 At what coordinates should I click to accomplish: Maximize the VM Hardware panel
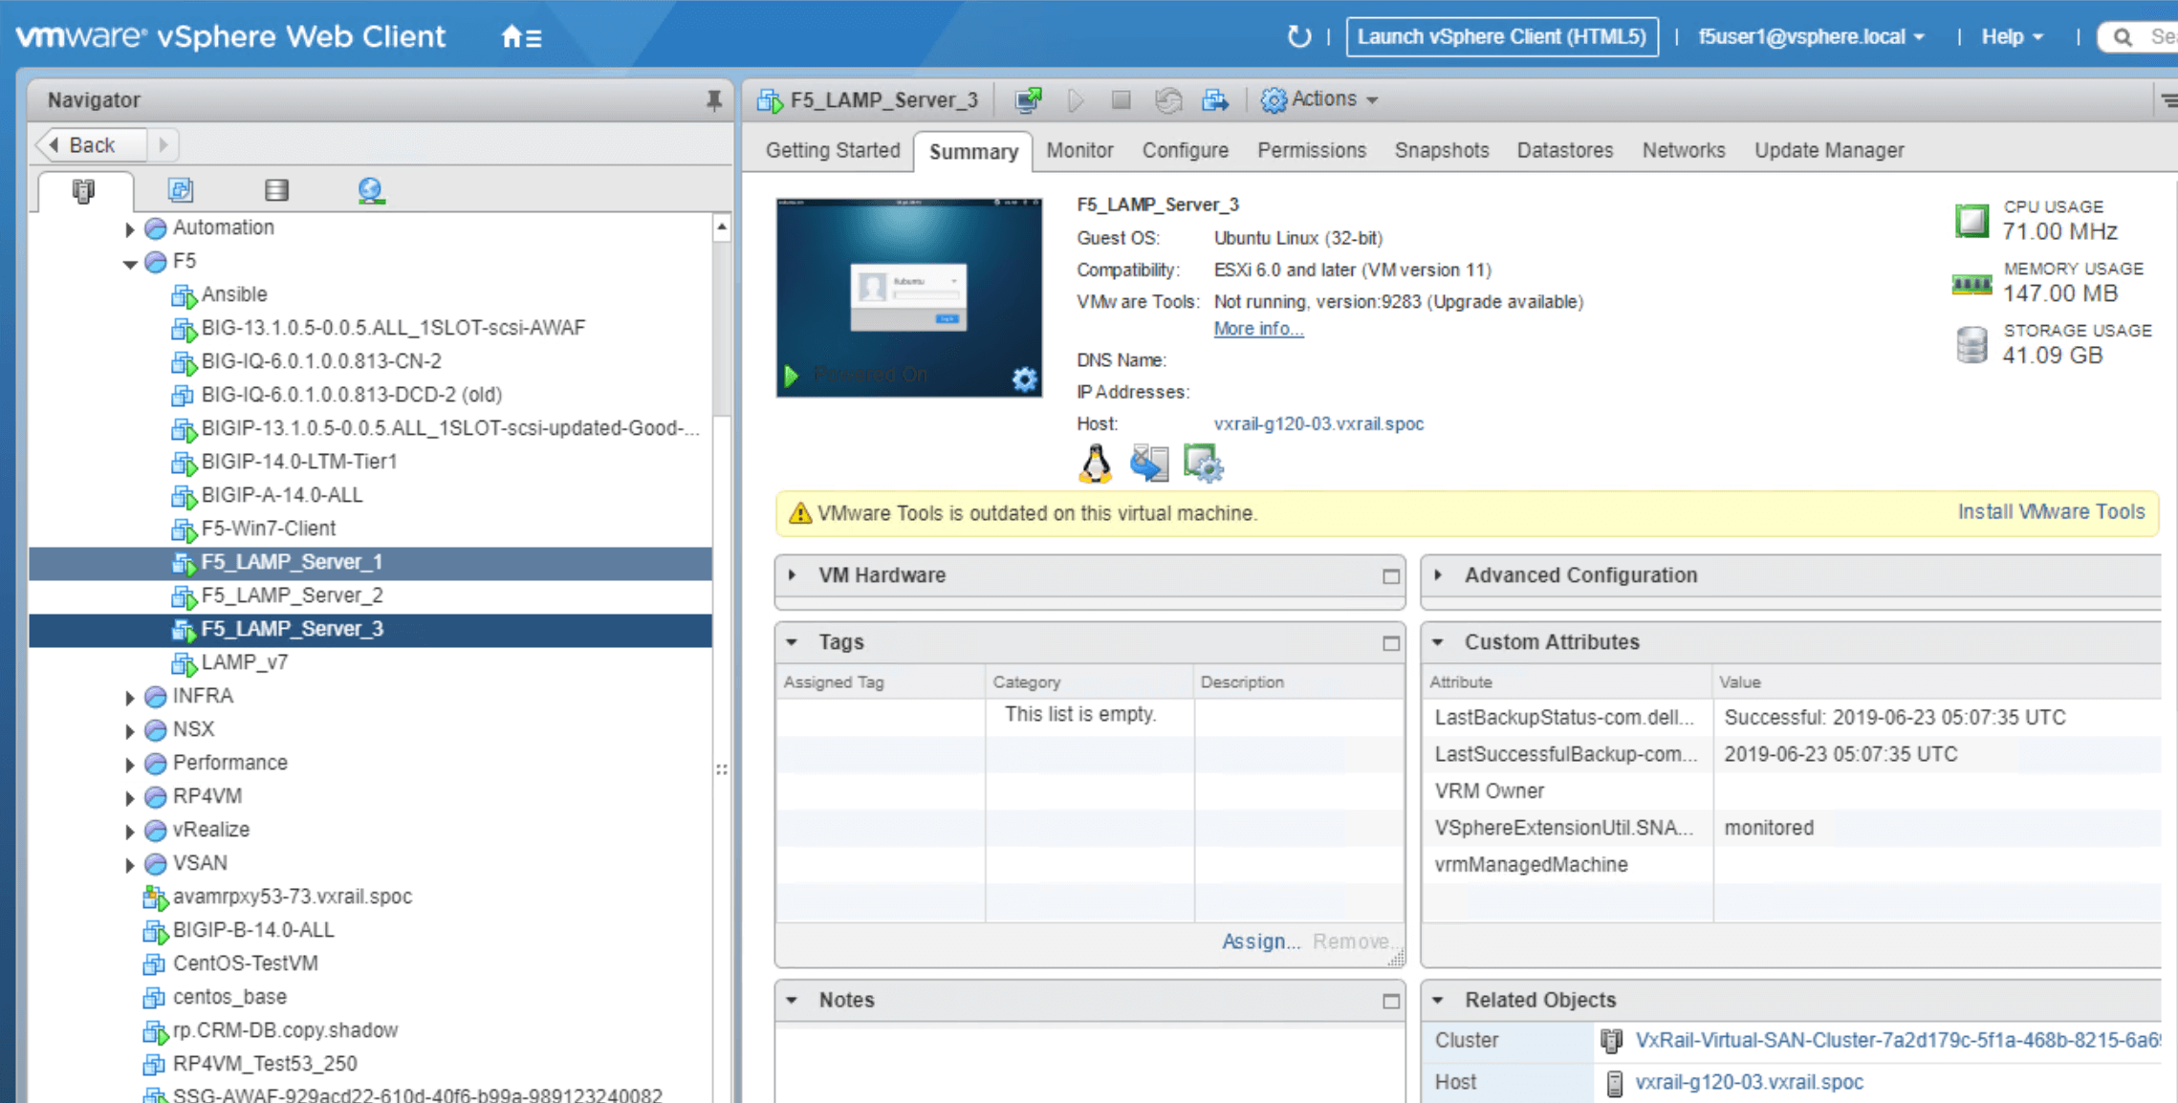[1390, 576]
